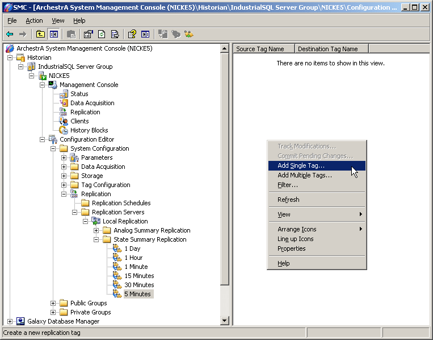Click the ArchestrA System Management Console root icon
This screenshot has width=433, height=340.
pos(10,48)
